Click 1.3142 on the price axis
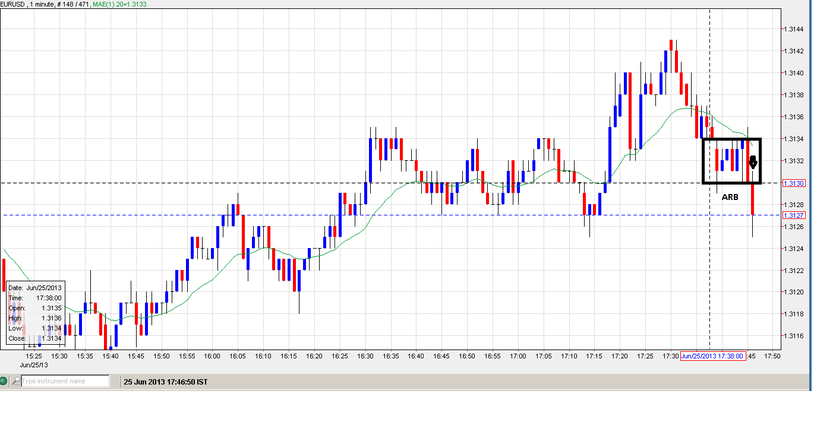Image resolution: width=814 pixels, height=432 pixels. (x=794, y=51)
